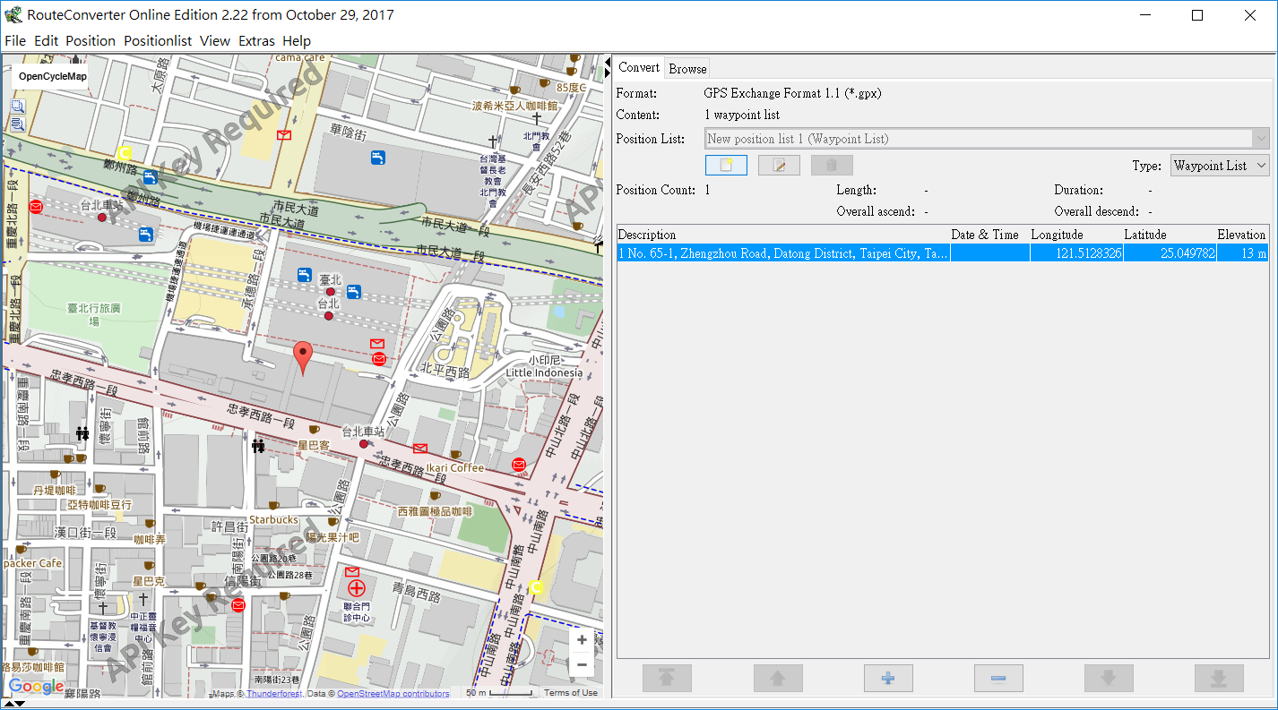Zoom in the map with plus control
Viewport: 1278px width, 710px height.
tap(582, 639)
